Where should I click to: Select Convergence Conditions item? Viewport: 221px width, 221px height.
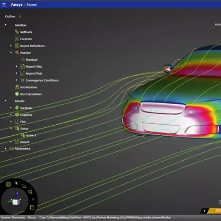(x=42, y=80)
